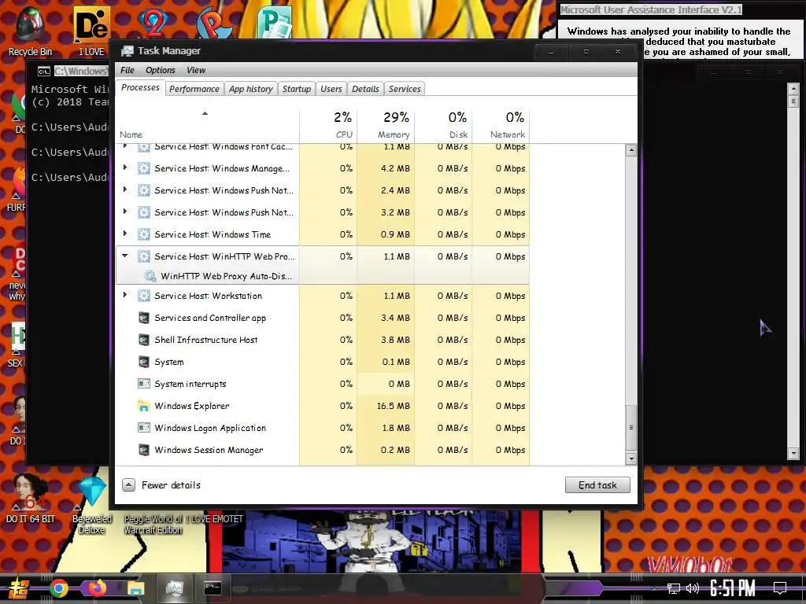Click the Services and Controller app icon
This screenshot has height=604, width=806.
click(x=144, y=318)
